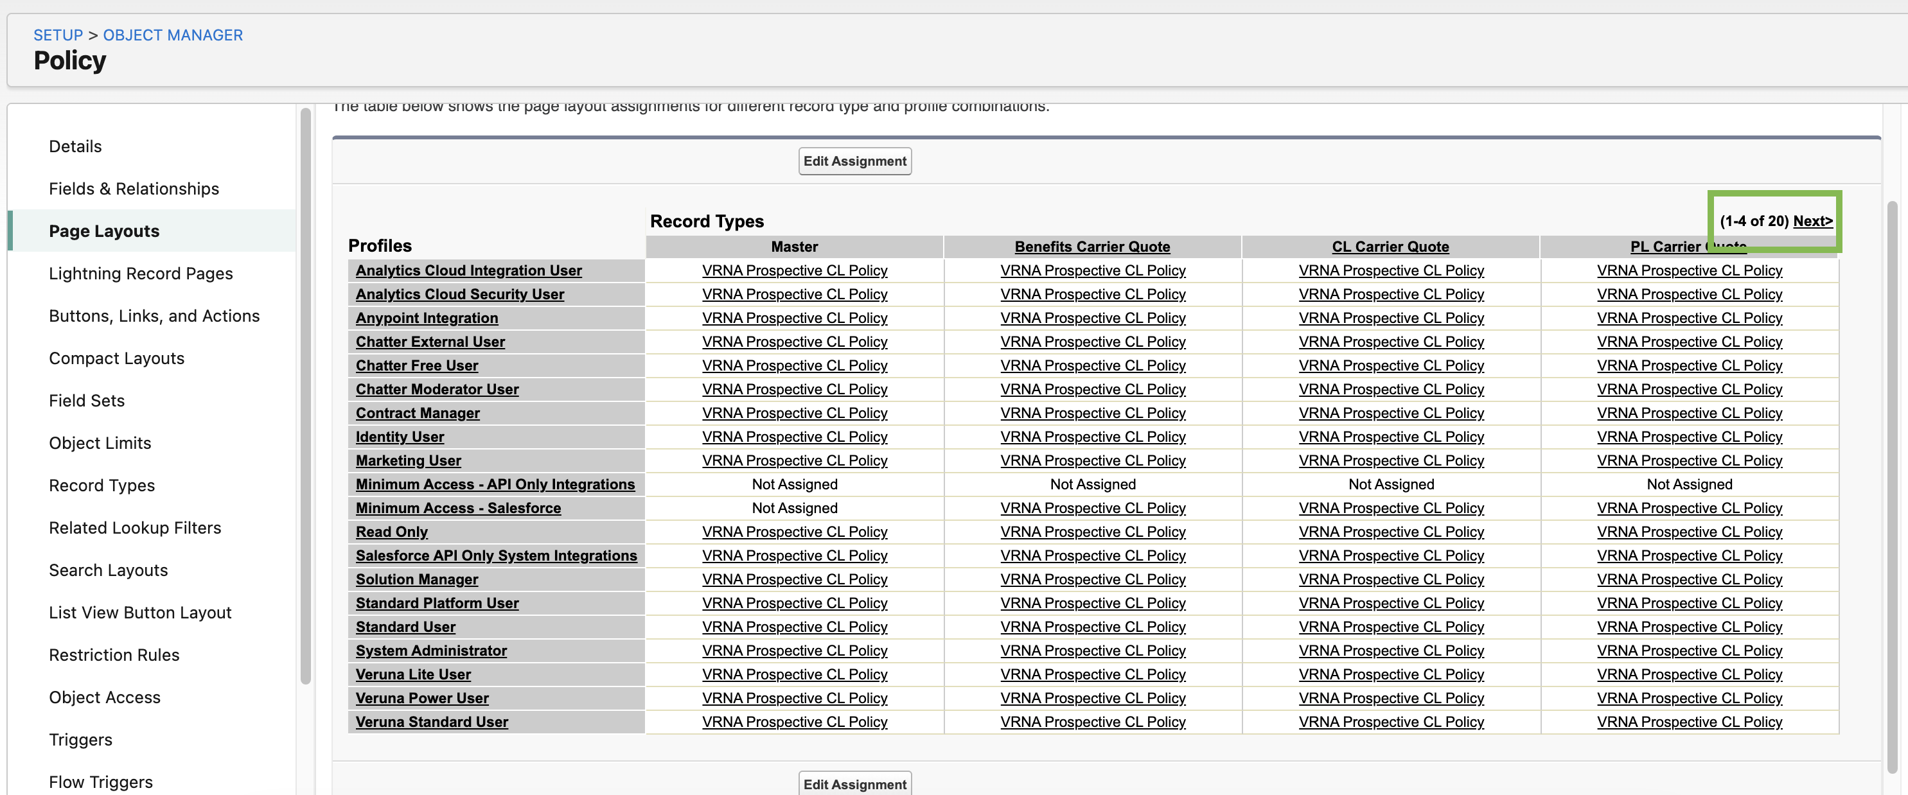
Task: Click the bottom Edit Assignment button
Action: (x=855, y=783)
